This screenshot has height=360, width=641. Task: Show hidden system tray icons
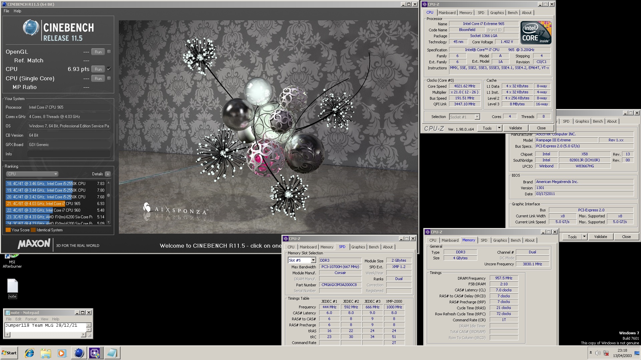coord(591,353)
